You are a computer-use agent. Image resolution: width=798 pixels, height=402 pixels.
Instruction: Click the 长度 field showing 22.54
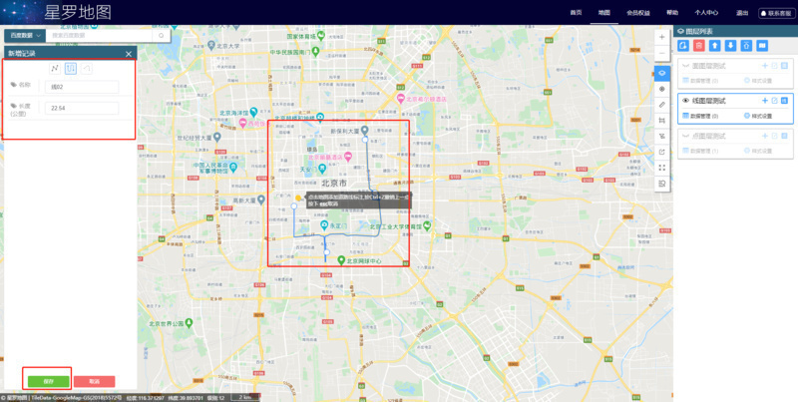click(82, 109)
